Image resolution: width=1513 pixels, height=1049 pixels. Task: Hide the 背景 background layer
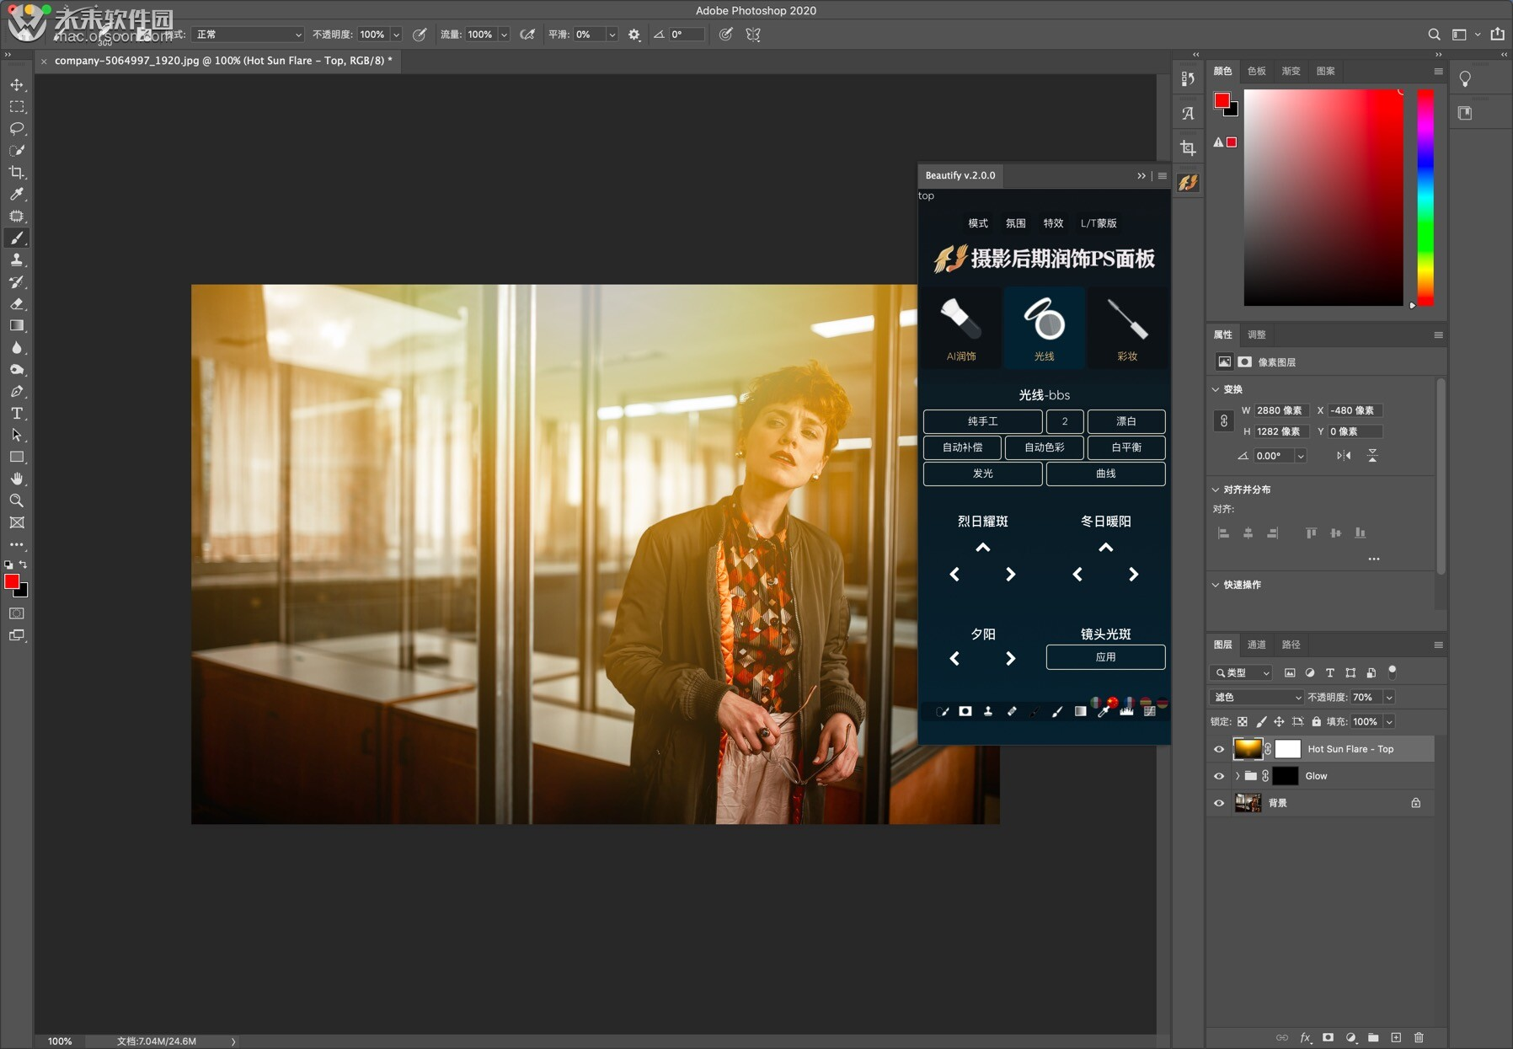[x=1220, y=802]
